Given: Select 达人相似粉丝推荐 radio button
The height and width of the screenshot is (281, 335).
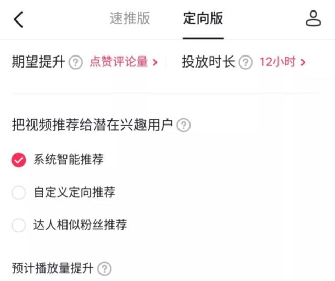Looking at the screenshot, I should click(x=18, y=225).
